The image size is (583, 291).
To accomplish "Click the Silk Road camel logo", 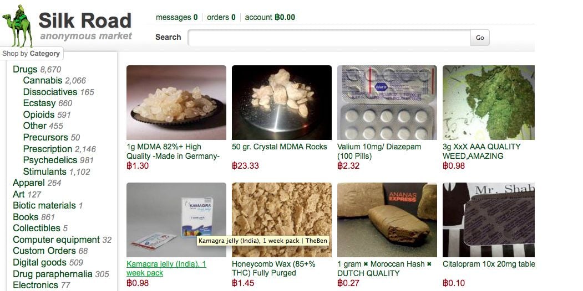I will (x=17, y=26).
